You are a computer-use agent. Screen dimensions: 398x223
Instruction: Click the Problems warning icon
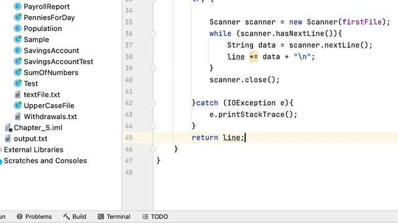coord(19,216)
